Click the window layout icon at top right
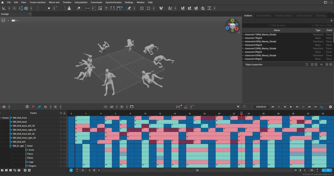334x176 pixels. [x=325, y=2]
